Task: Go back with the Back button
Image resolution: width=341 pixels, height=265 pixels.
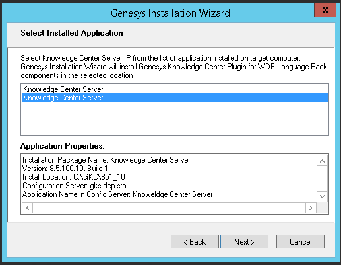Action: coord(195,242)
